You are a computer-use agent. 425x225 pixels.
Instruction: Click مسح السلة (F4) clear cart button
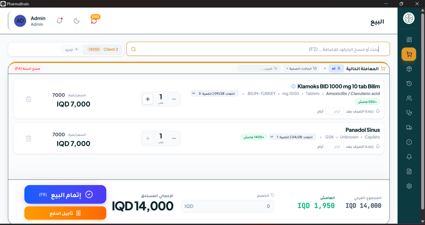click(x=27, y=68)
